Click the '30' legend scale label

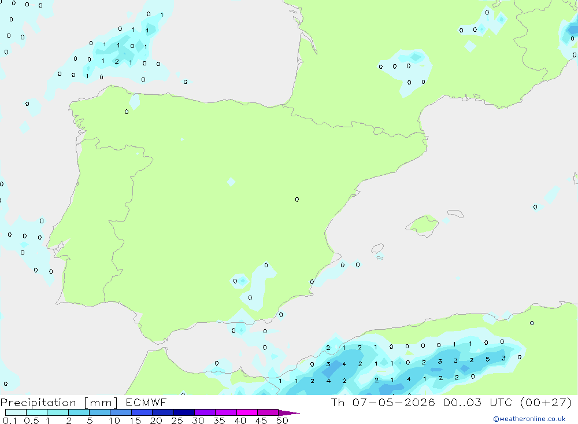[x=198, y=421]
